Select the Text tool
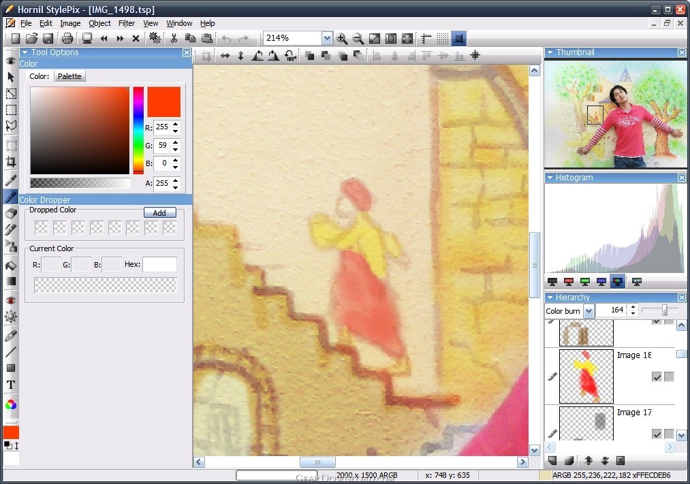 click(x=11, y=385)
